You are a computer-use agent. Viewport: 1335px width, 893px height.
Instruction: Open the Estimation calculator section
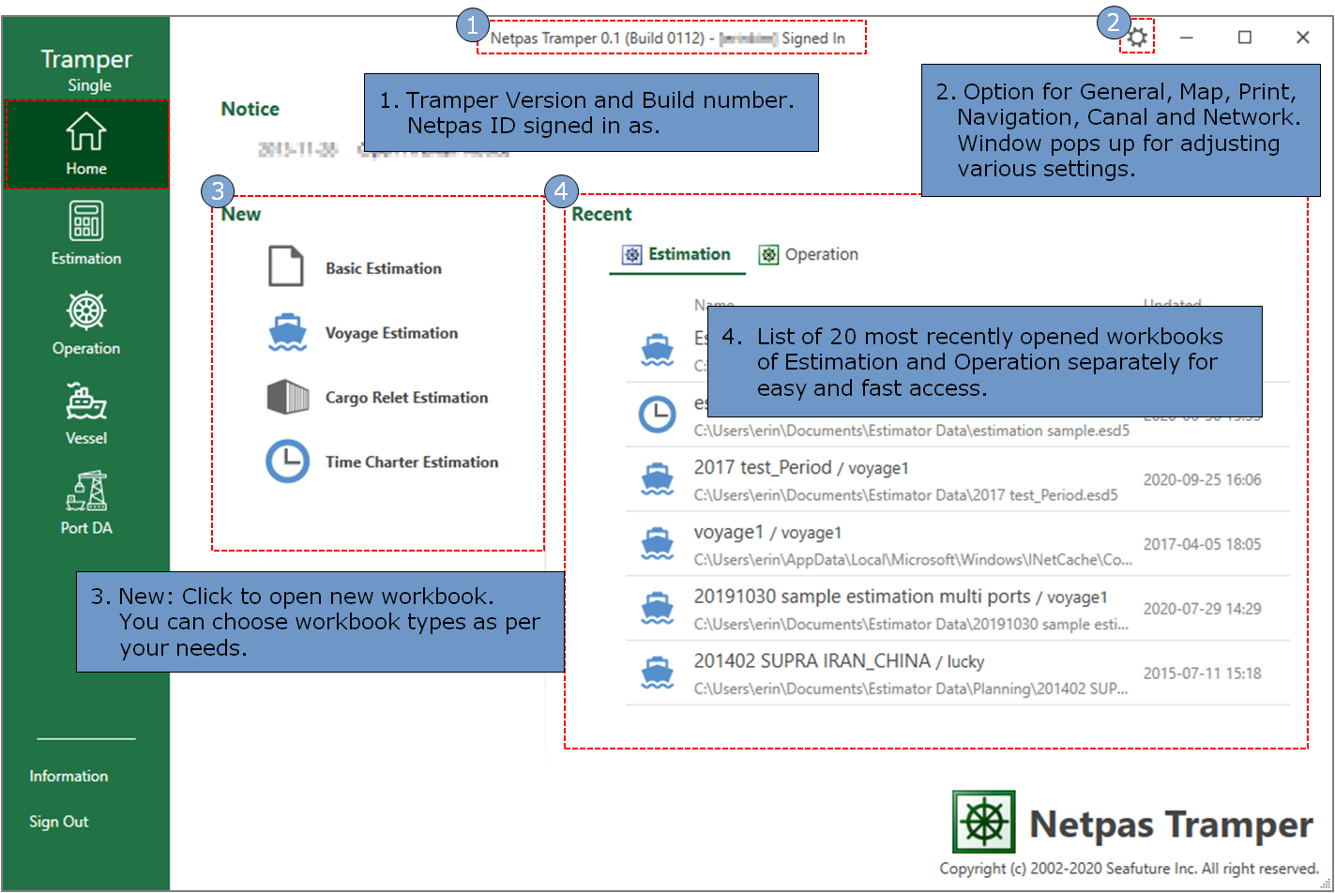86,233
